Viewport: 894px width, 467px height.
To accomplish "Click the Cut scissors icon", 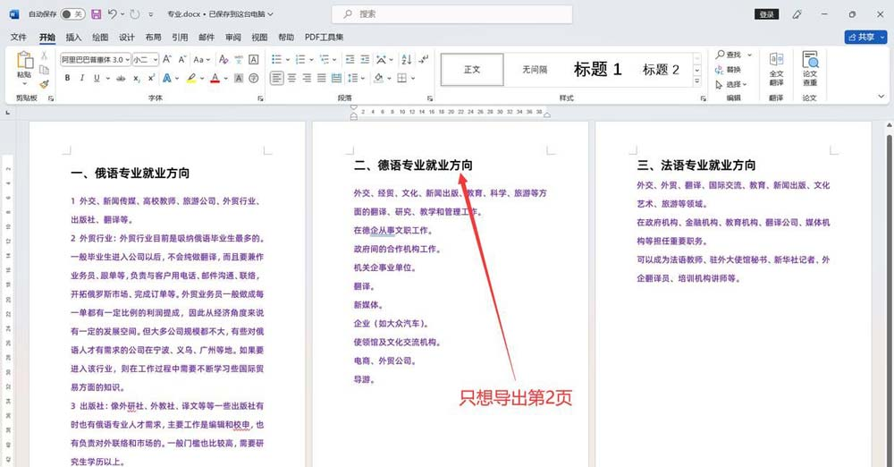I will coord(44,55).
